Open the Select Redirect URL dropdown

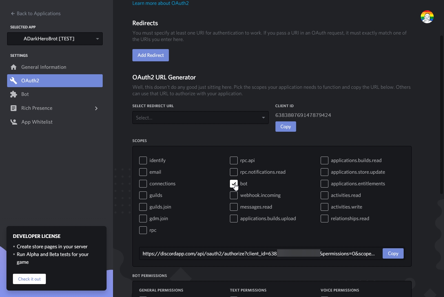click(200, 118)
